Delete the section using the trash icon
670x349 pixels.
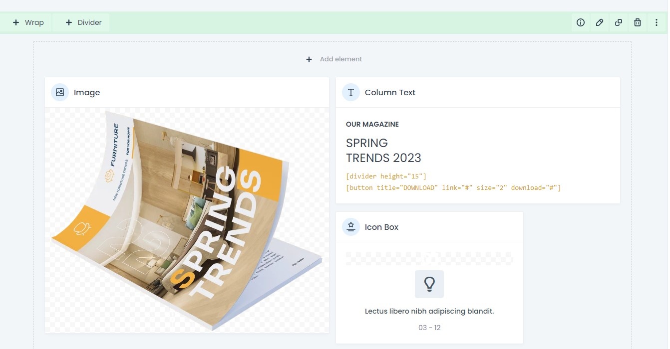(x=637, y=22)
